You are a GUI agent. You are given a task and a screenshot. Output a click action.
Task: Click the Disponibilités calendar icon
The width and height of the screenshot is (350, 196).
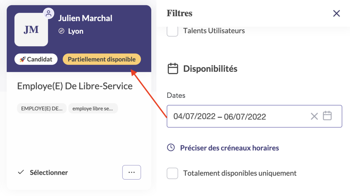pos(173,69)
